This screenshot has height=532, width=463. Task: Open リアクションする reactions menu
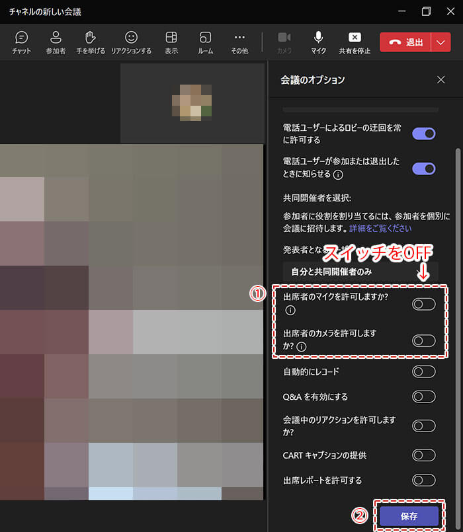(x=131, y=42)
